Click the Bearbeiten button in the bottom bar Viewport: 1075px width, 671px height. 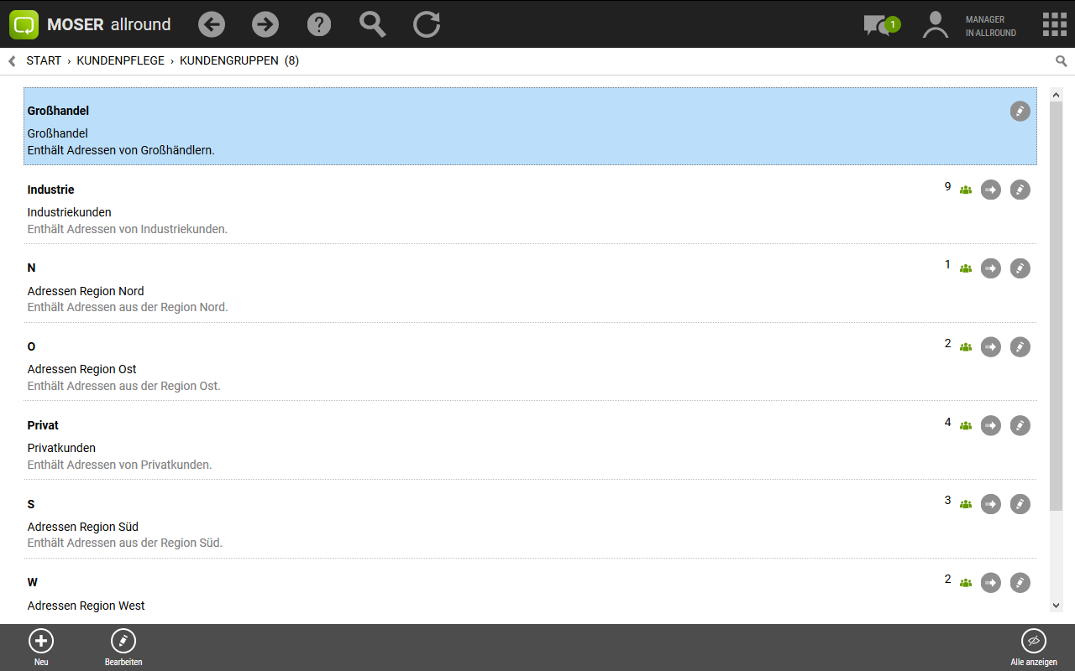point(123,648)
